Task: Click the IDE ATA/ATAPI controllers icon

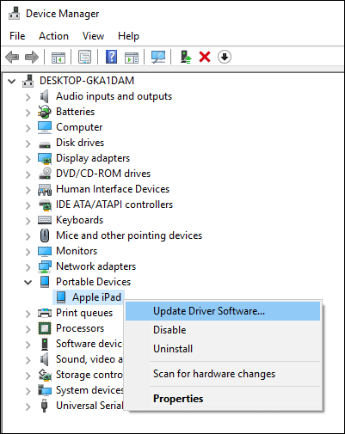Action: point(45,205)
